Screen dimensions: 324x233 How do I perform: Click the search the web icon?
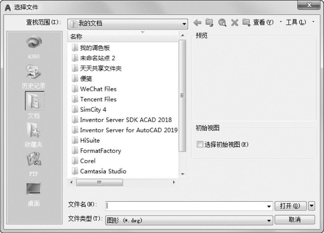click(x=222, y=23)
